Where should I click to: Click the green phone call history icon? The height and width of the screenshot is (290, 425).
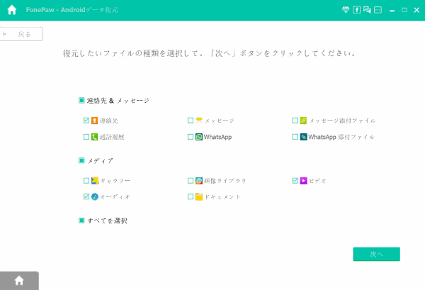pyautogui.click(x=94, y=137)
